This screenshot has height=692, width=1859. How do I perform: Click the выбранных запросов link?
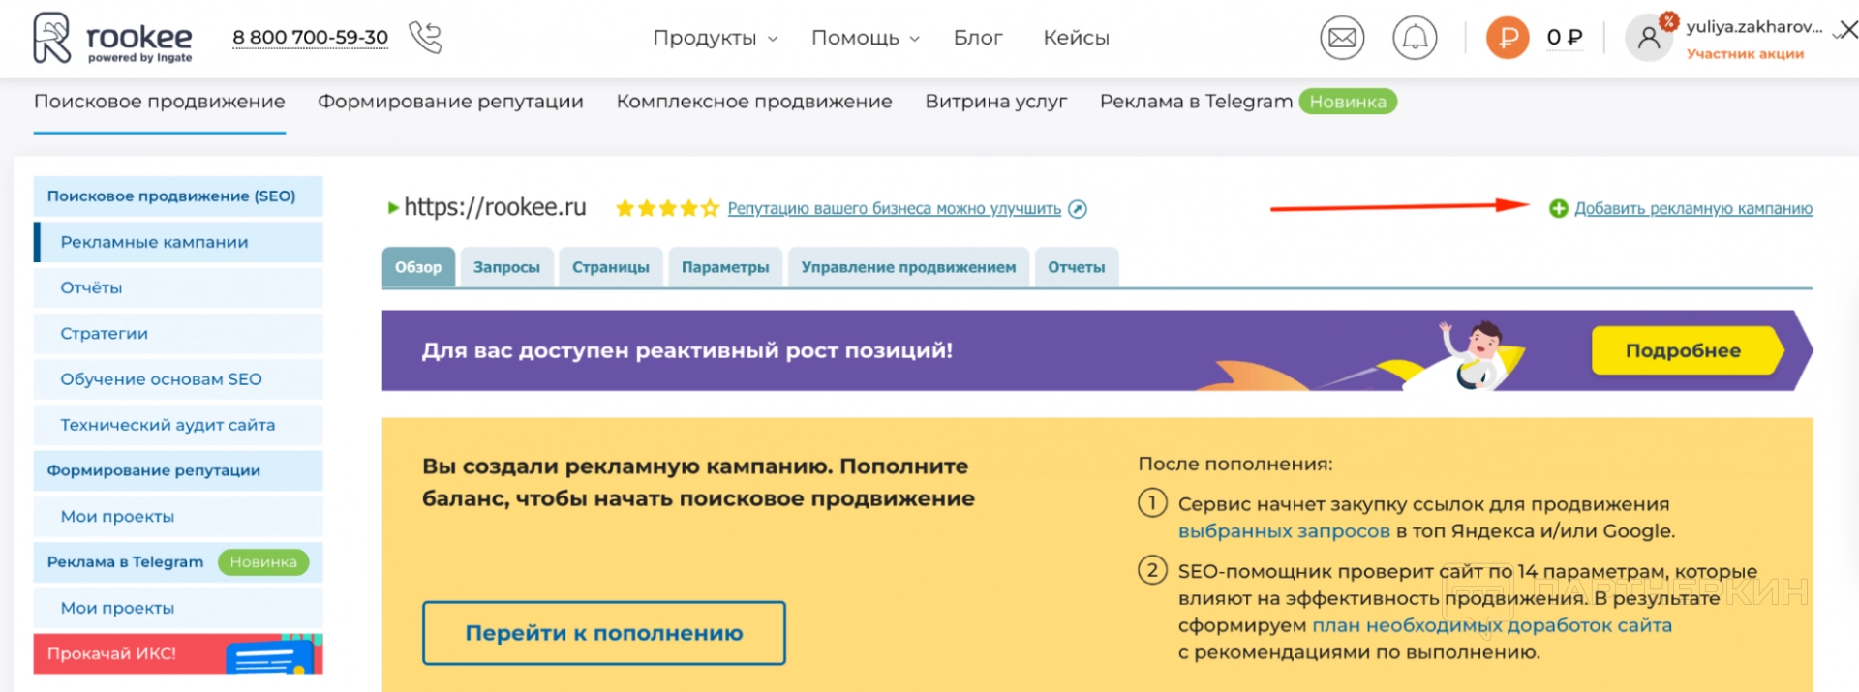[x=1284, y=531]
